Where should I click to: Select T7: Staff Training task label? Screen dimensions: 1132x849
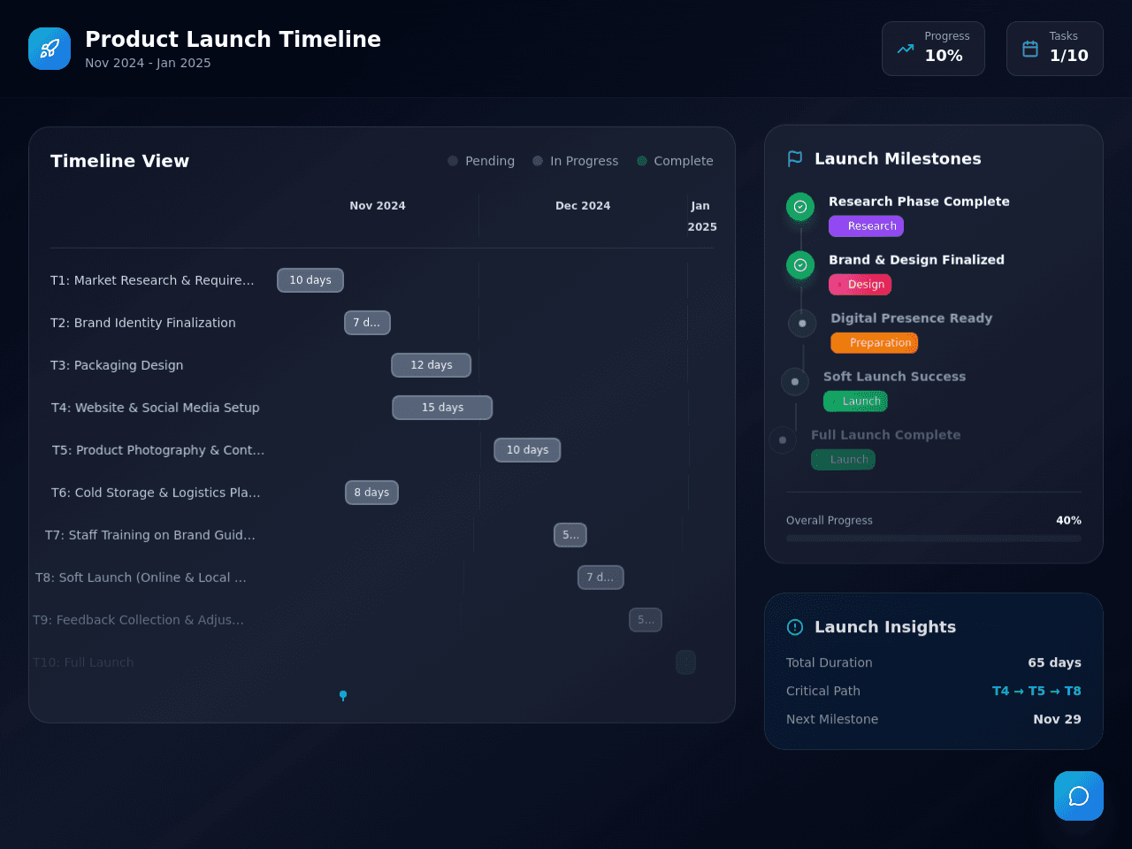[x=150, y=535]
